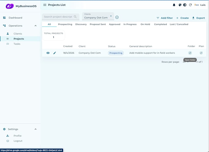Toggle dark/light mode brightness icon

tap(185, 5)
